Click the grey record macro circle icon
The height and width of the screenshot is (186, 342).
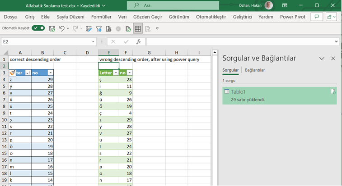coord(118,28)
